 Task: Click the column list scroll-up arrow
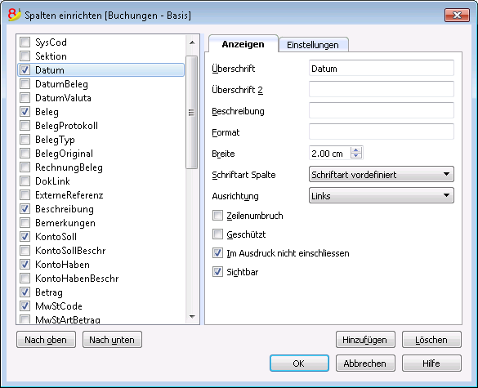(192, 42)
